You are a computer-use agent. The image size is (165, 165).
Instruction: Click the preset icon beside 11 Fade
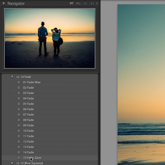tap(19, 136)
